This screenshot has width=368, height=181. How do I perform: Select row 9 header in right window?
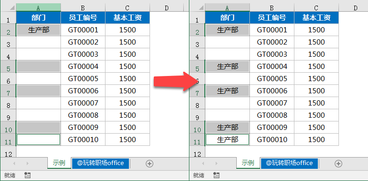click(197, 115)
